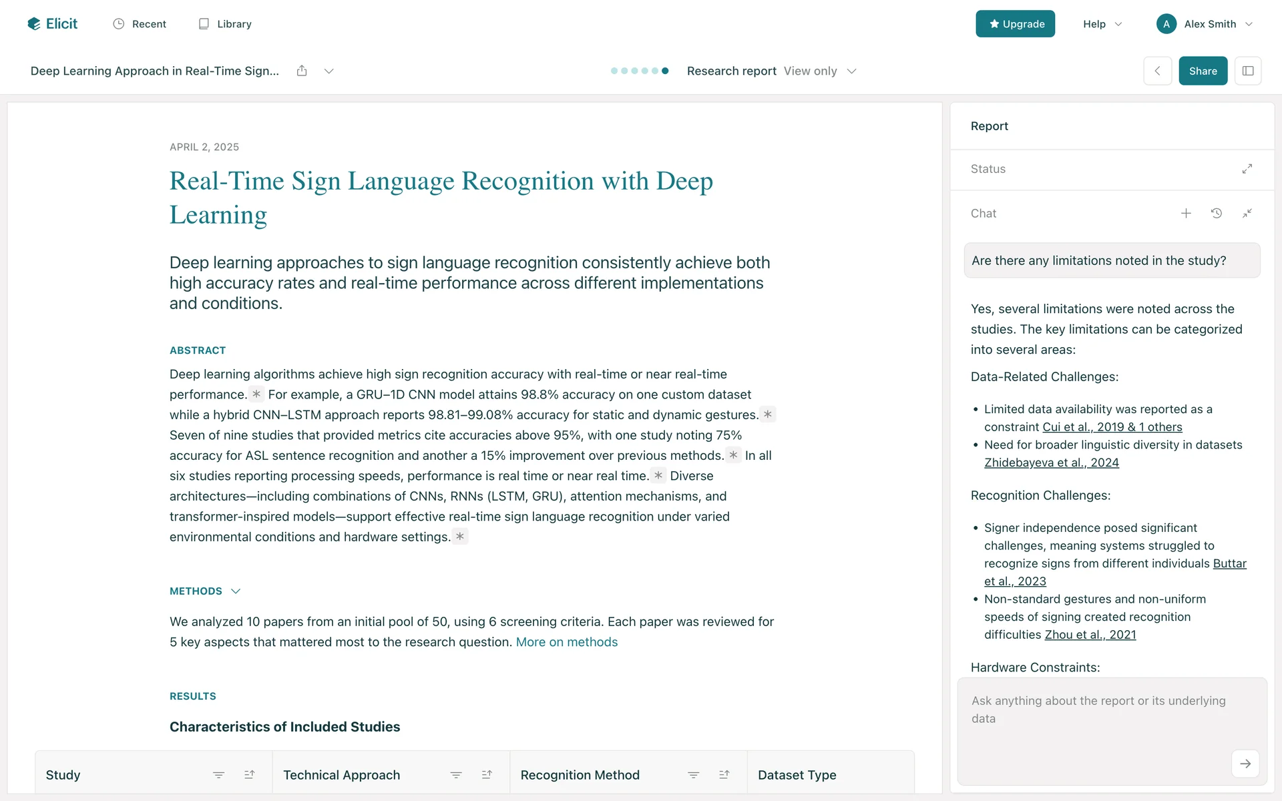Click the back chevron button near Share
The height and width of the screenshot is (801, 1282).
tap(1157, 71)
